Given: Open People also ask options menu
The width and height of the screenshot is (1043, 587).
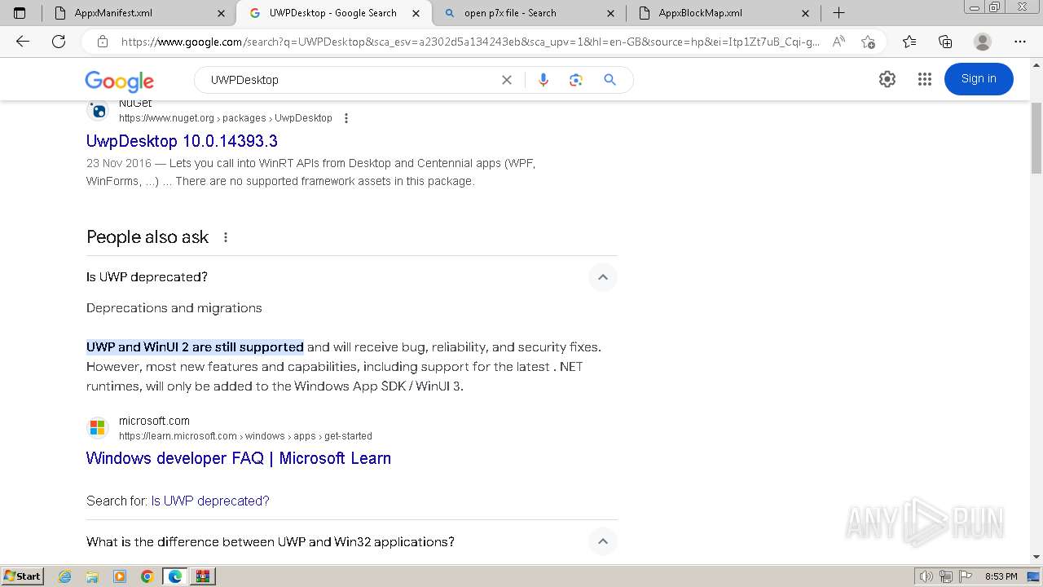Looking at the screenshot, I should [x=226, y=237].
